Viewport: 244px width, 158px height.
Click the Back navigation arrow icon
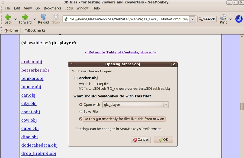(x=8, y=17)
